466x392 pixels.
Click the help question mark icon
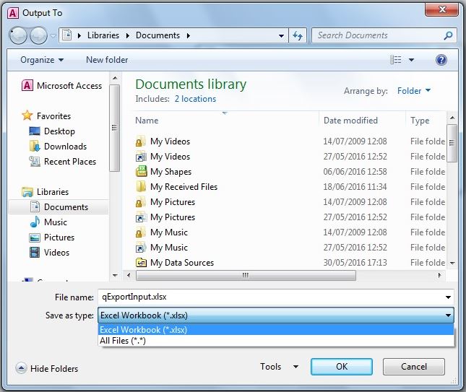[x=441, y=60]
